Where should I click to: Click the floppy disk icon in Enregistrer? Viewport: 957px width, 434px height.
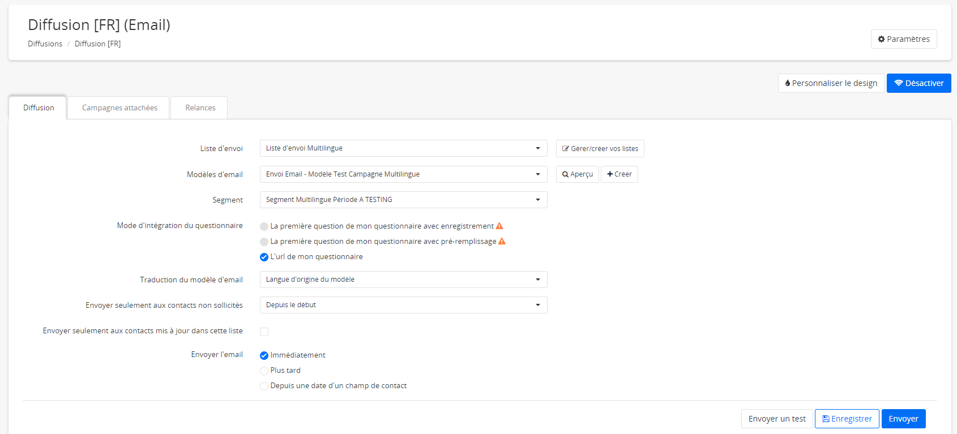pyautogui.click(x=826, y=419)
